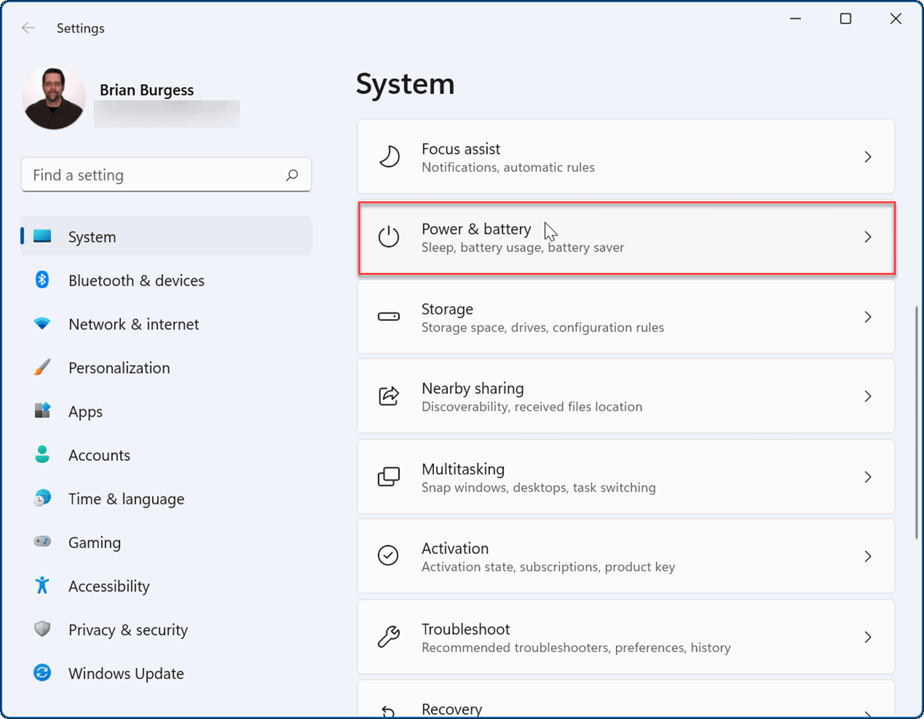This screenshot has width=924, height=719.
Task: Click the Accessibility person icon
Action: tap(42, 586)
